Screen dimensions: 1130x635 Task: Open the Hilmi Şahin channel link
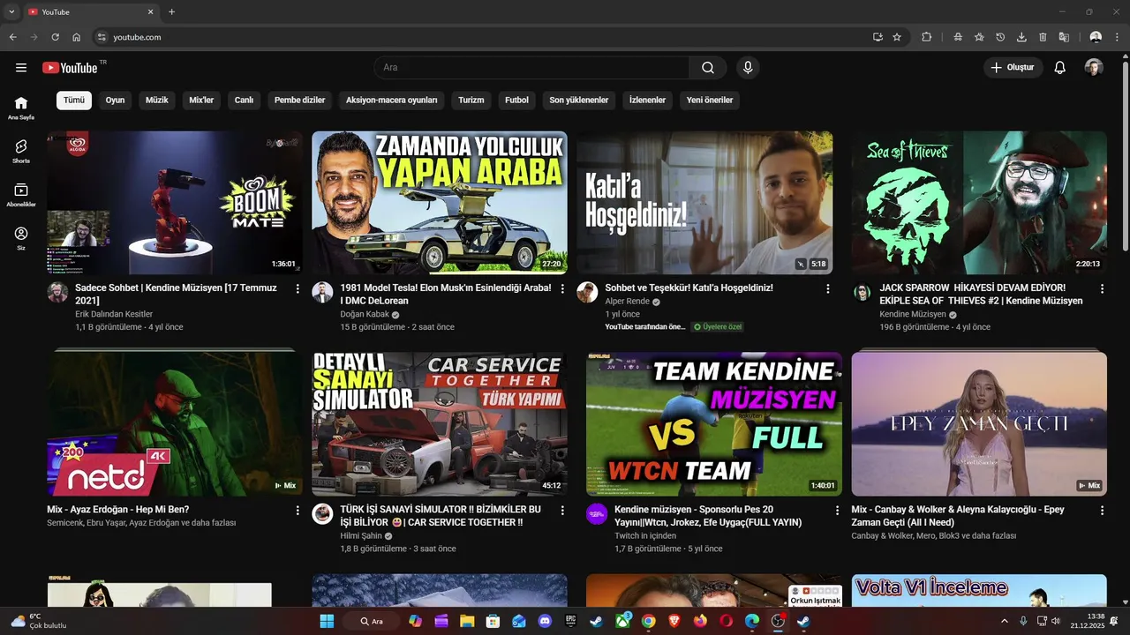[361, 535]
